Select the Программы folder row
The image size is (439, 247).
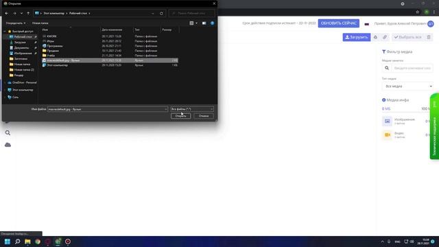coord(110,46)
